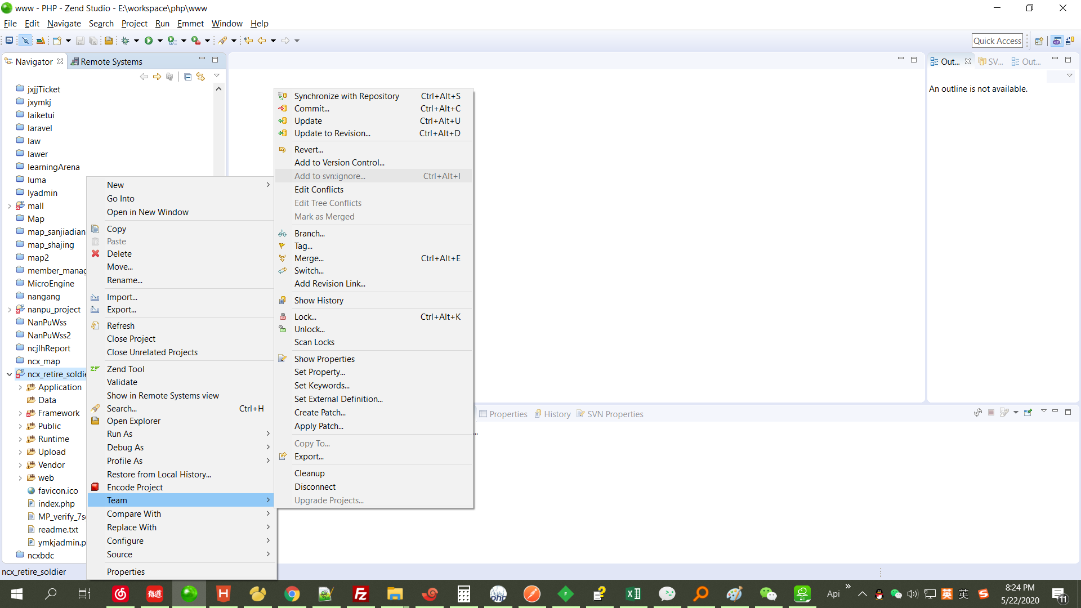Expand the Application folder in tree
1081x608 pixels.
click(20, 387)
